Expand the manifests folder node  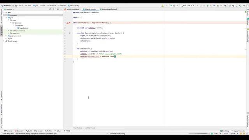coord(6,15)
